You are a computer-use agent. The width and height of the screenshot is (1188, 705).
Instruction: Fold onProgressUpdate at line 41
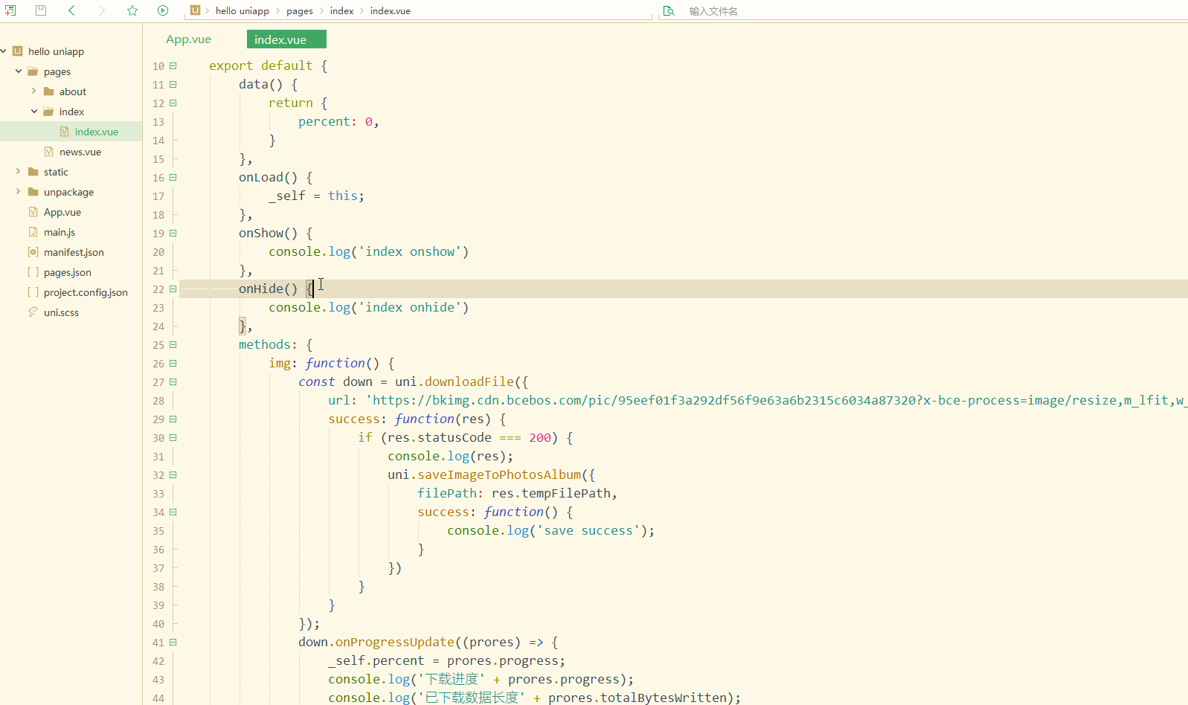point(173,642)
